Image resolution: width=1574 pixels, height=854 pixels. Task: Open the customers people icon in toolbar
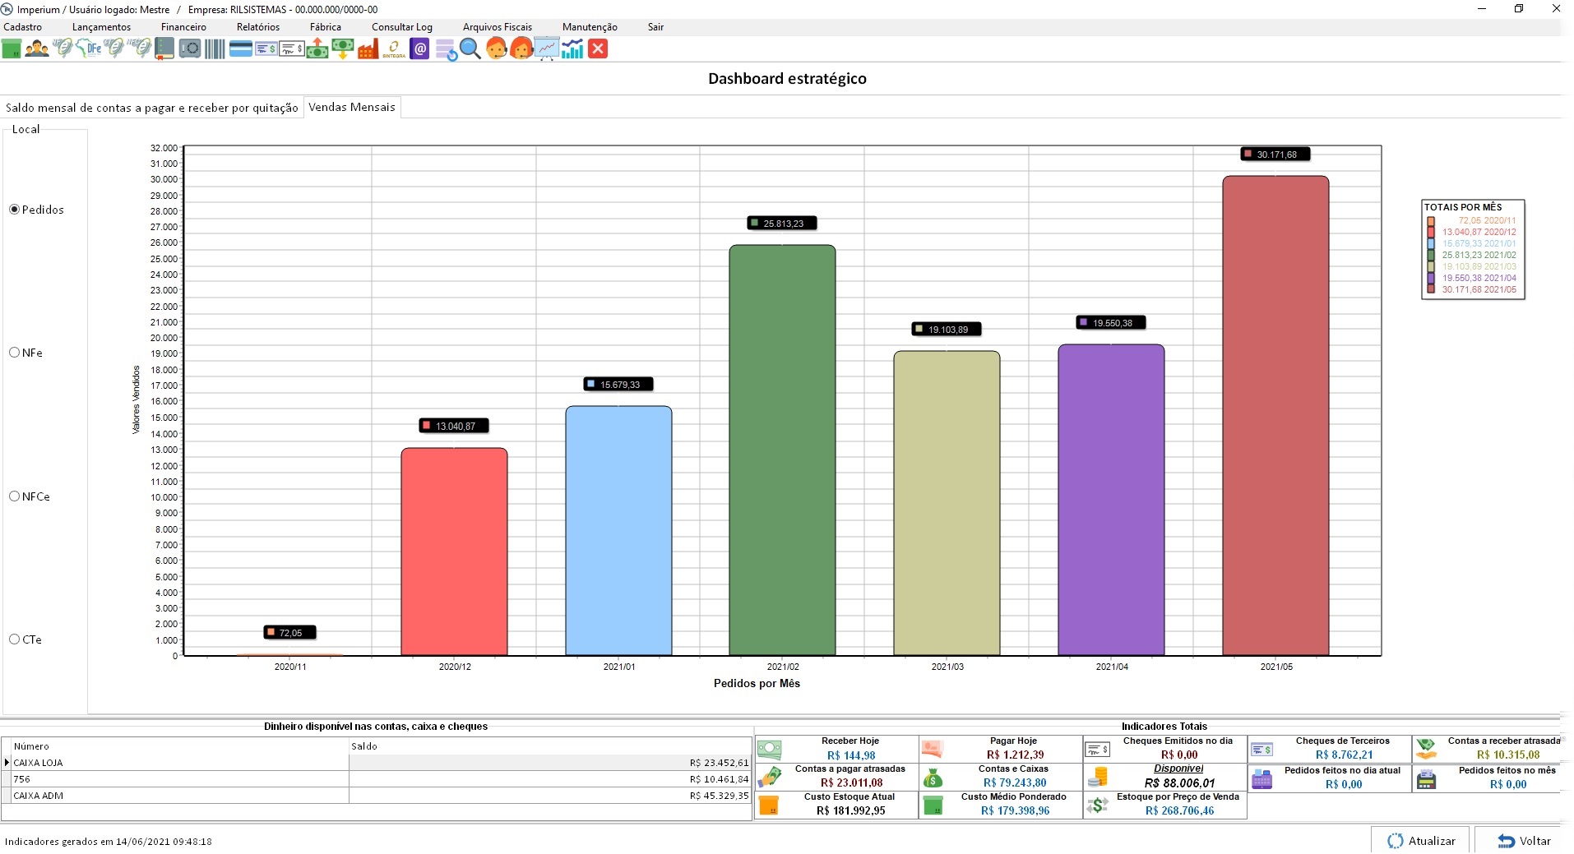point(37,49)
